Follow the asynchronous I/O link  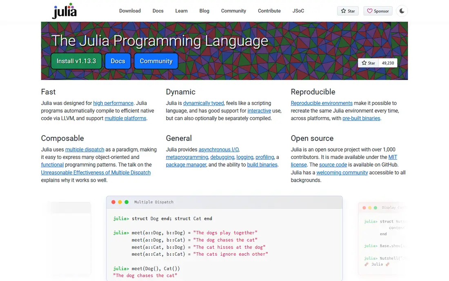[x=218, y=149]
